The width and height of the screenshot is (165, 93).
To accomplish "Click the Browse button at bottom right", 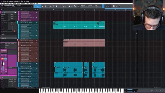I will click(x=162, y=91).
